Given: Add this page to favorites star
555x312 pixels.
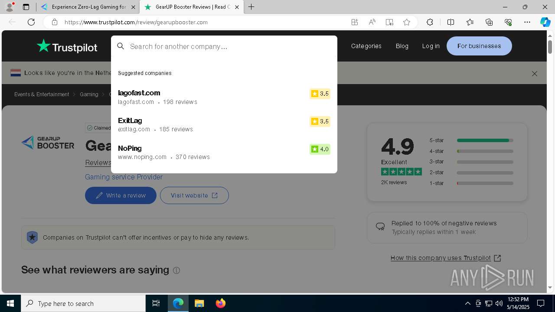Looking at the screenshot, I should tap(407, 22).
